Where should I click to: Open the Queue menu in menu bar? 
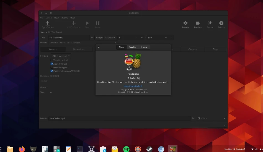pyautogui.click(x=48, y=18)
